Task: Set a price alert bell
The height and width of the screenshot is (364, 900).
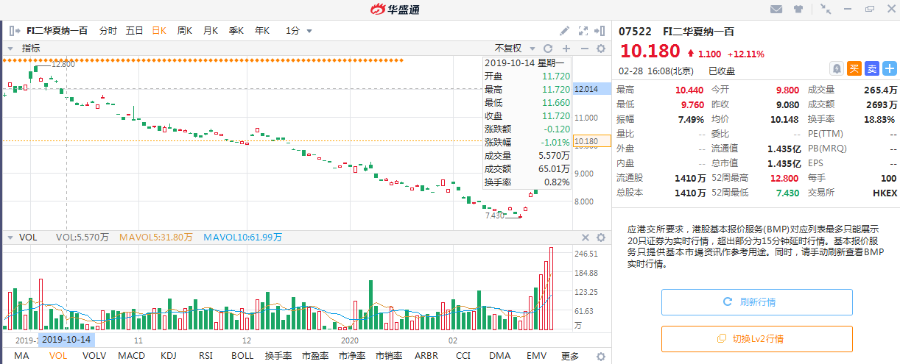Action: click(x=837, y=68)
